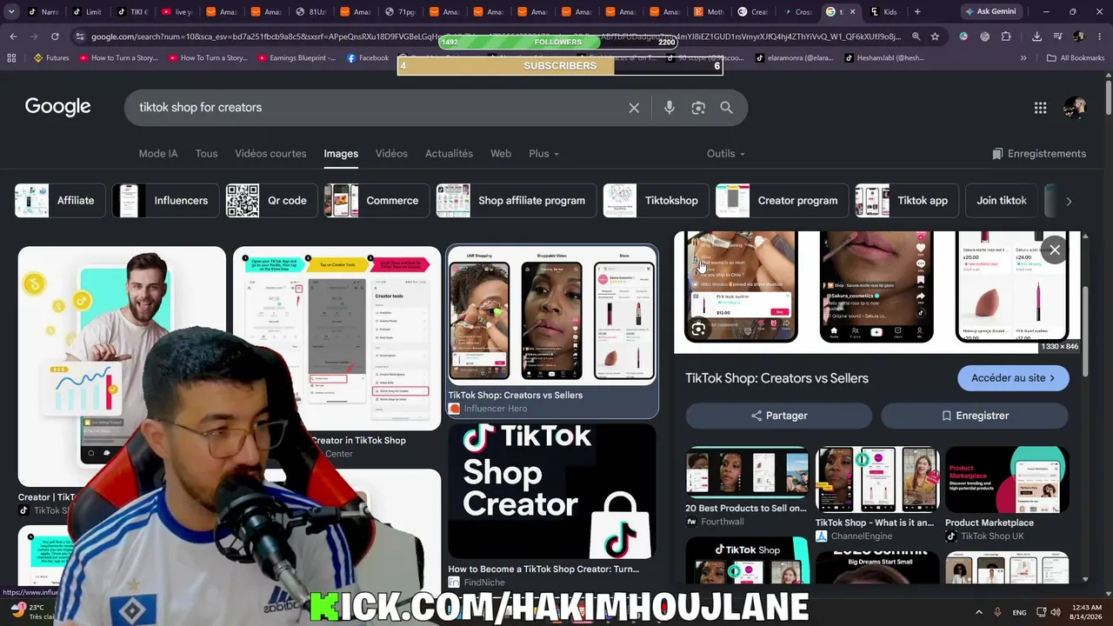Select the Tiktok app chip
The width and height of the screenshot is (1113, 626).
tap(907, 201)
